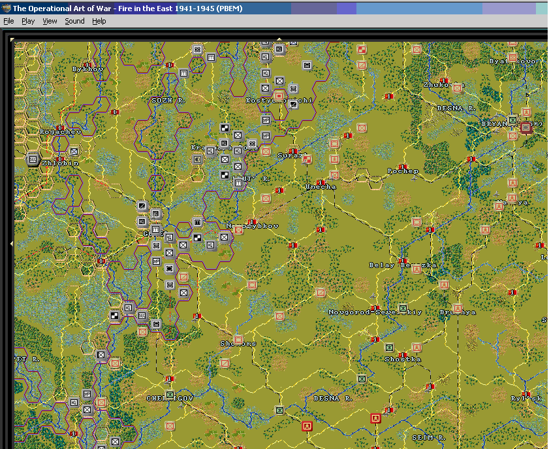Select the red unit at Belaya Berezka
Image resolution: width=549 pixels, height=449 pixels.
pos(416,269)
